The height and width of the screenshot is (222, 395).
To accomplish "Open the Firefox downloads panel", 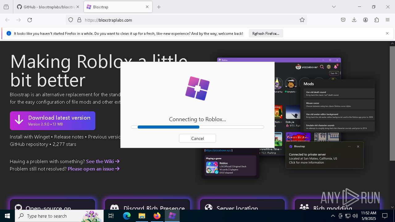I will (x=354, y=20).
